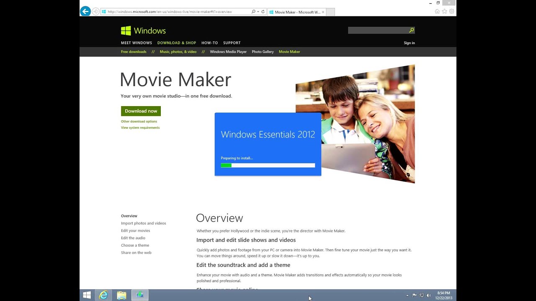Jump to Edit your movies section
536x301 pixels.
tap(135, 231)
